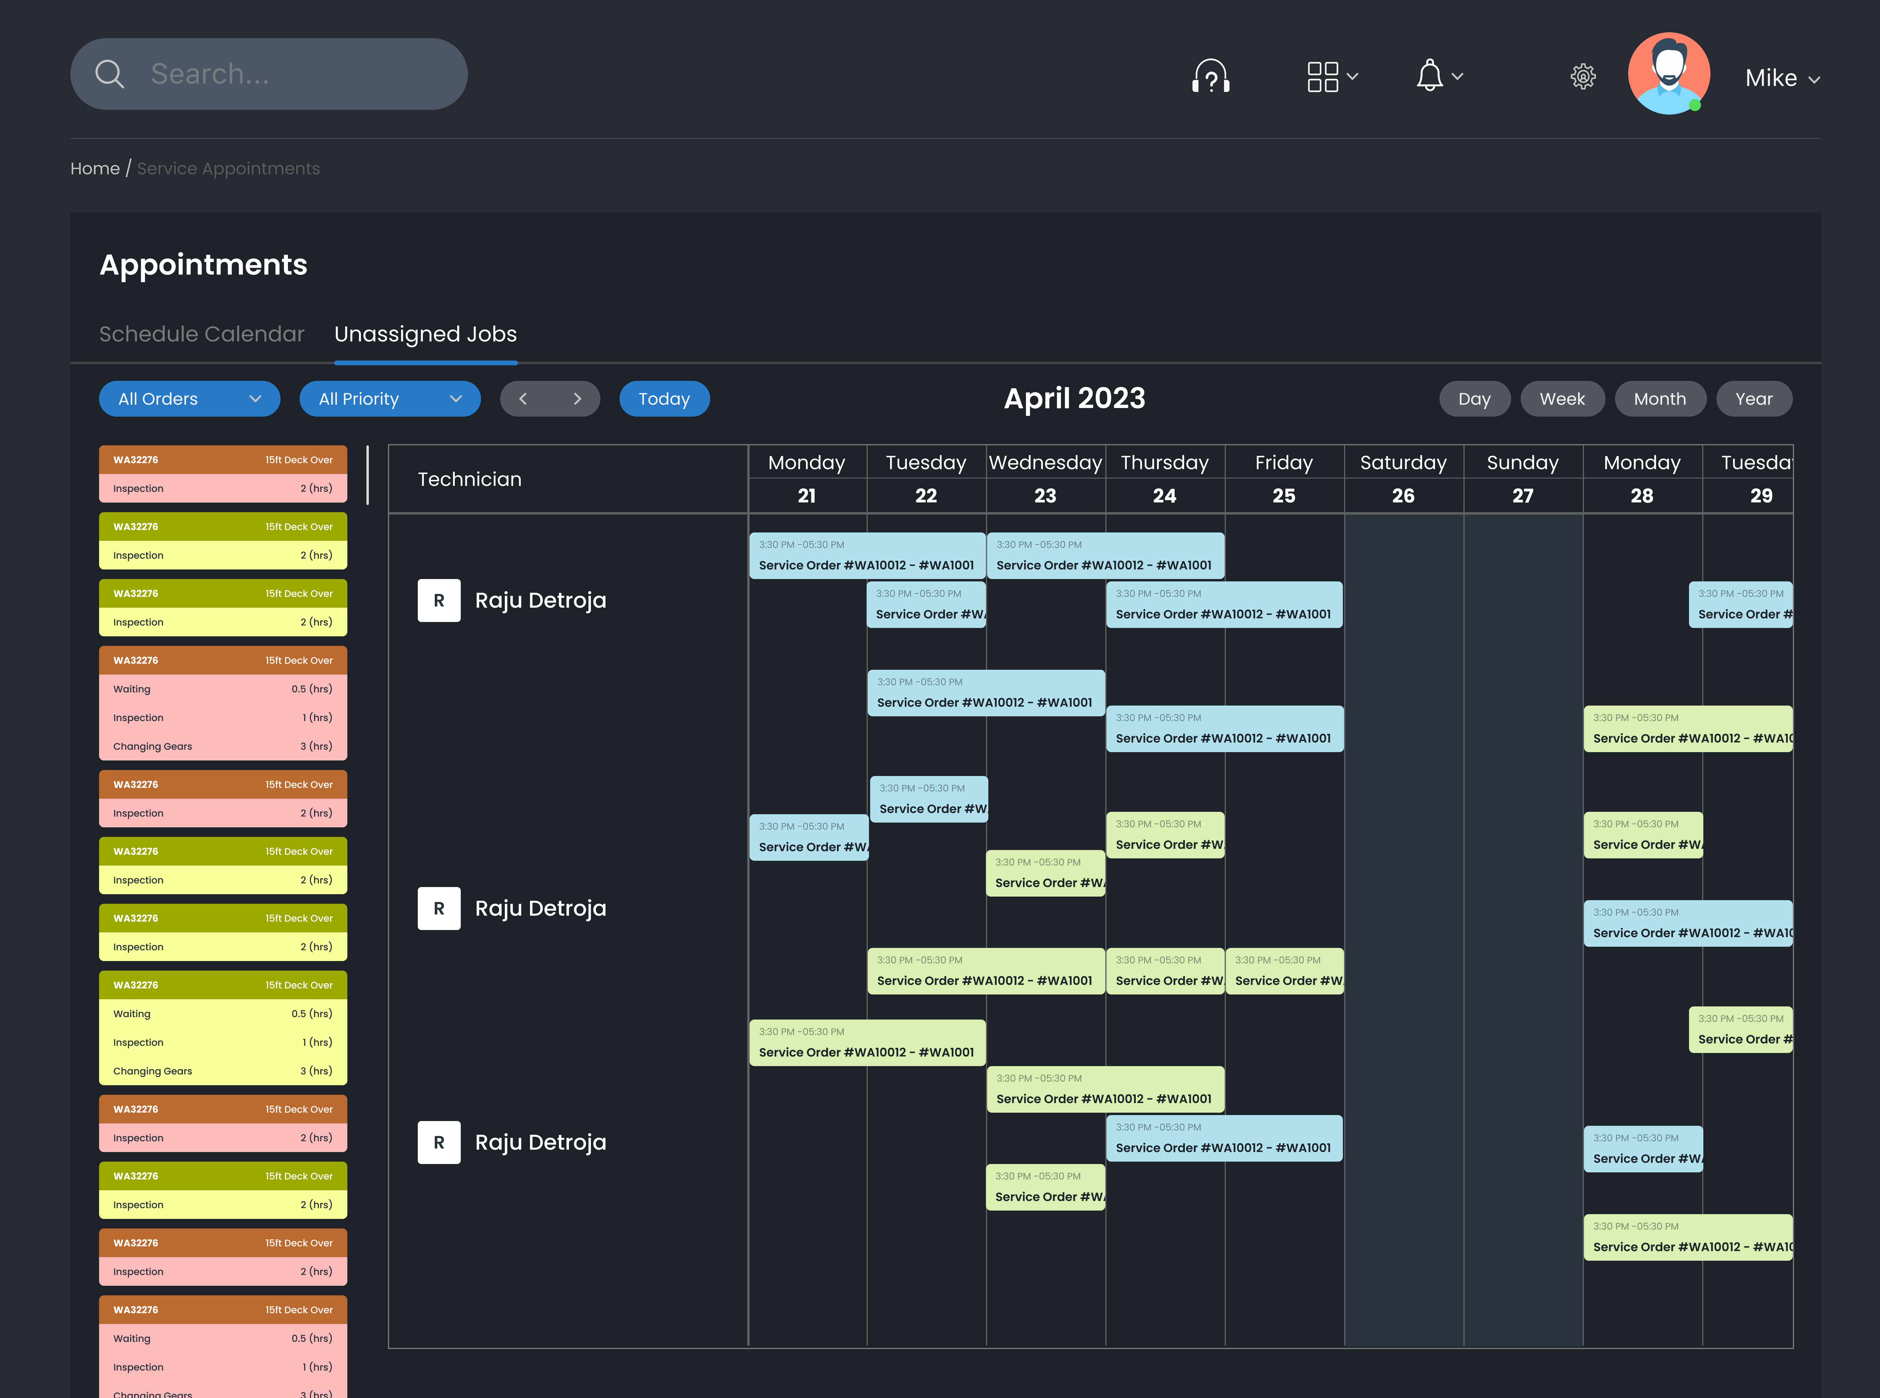Select the Unassigned Jobs tab

426,333
